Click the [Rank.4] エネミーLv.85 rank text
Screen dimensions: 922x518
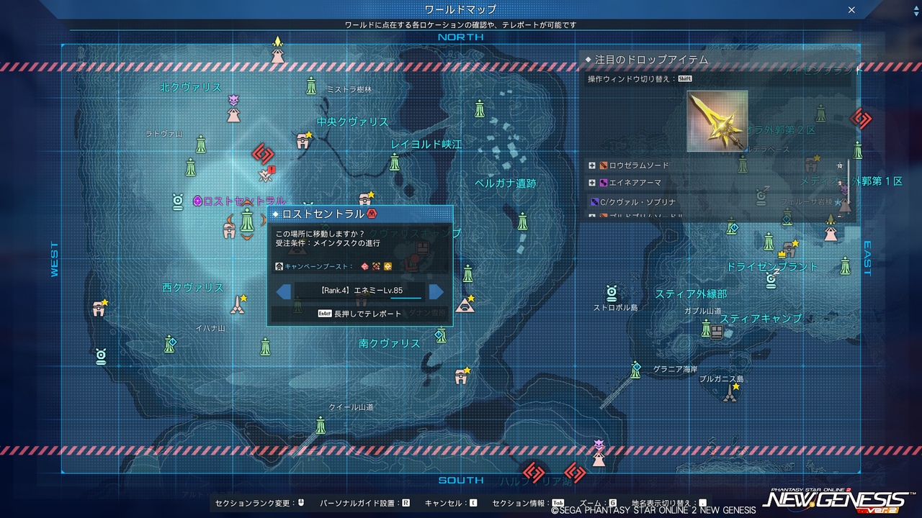360,291
